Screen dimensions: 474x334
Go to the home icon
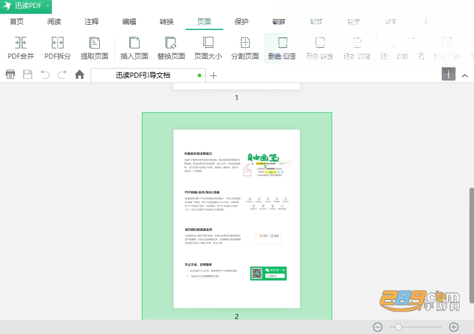pyautogui.click(x=80, y=74)
